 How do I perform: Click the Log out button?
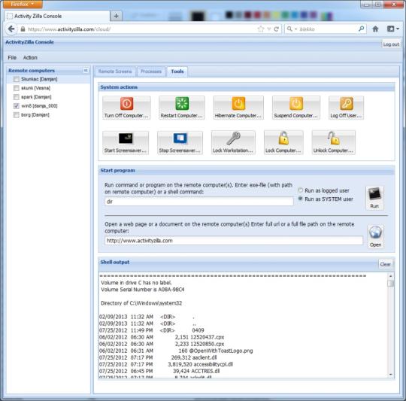[x=391, y=44]
